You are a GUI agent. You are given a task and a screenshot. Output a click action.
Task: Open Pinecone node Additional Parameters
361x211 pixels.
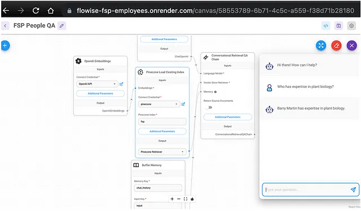(x=162, y=131)
